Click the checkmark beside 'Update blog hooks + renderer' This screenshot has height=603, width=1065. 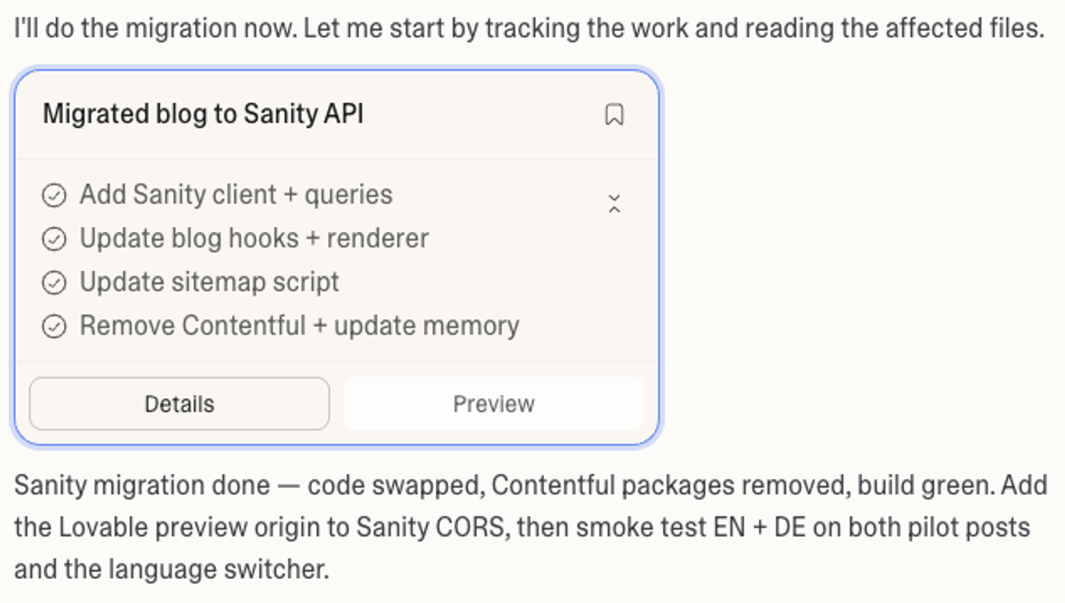(54, 238)
